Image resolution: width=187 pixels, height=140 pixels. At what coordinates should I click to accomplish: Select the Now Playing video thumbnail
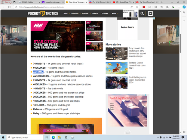click(94, 26)
